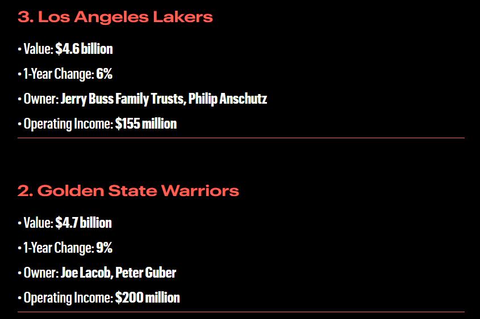Click the "Operating Income:" label under Warriors
The height and width of the screenshot is (319, 480).
[x=68, y=298]
